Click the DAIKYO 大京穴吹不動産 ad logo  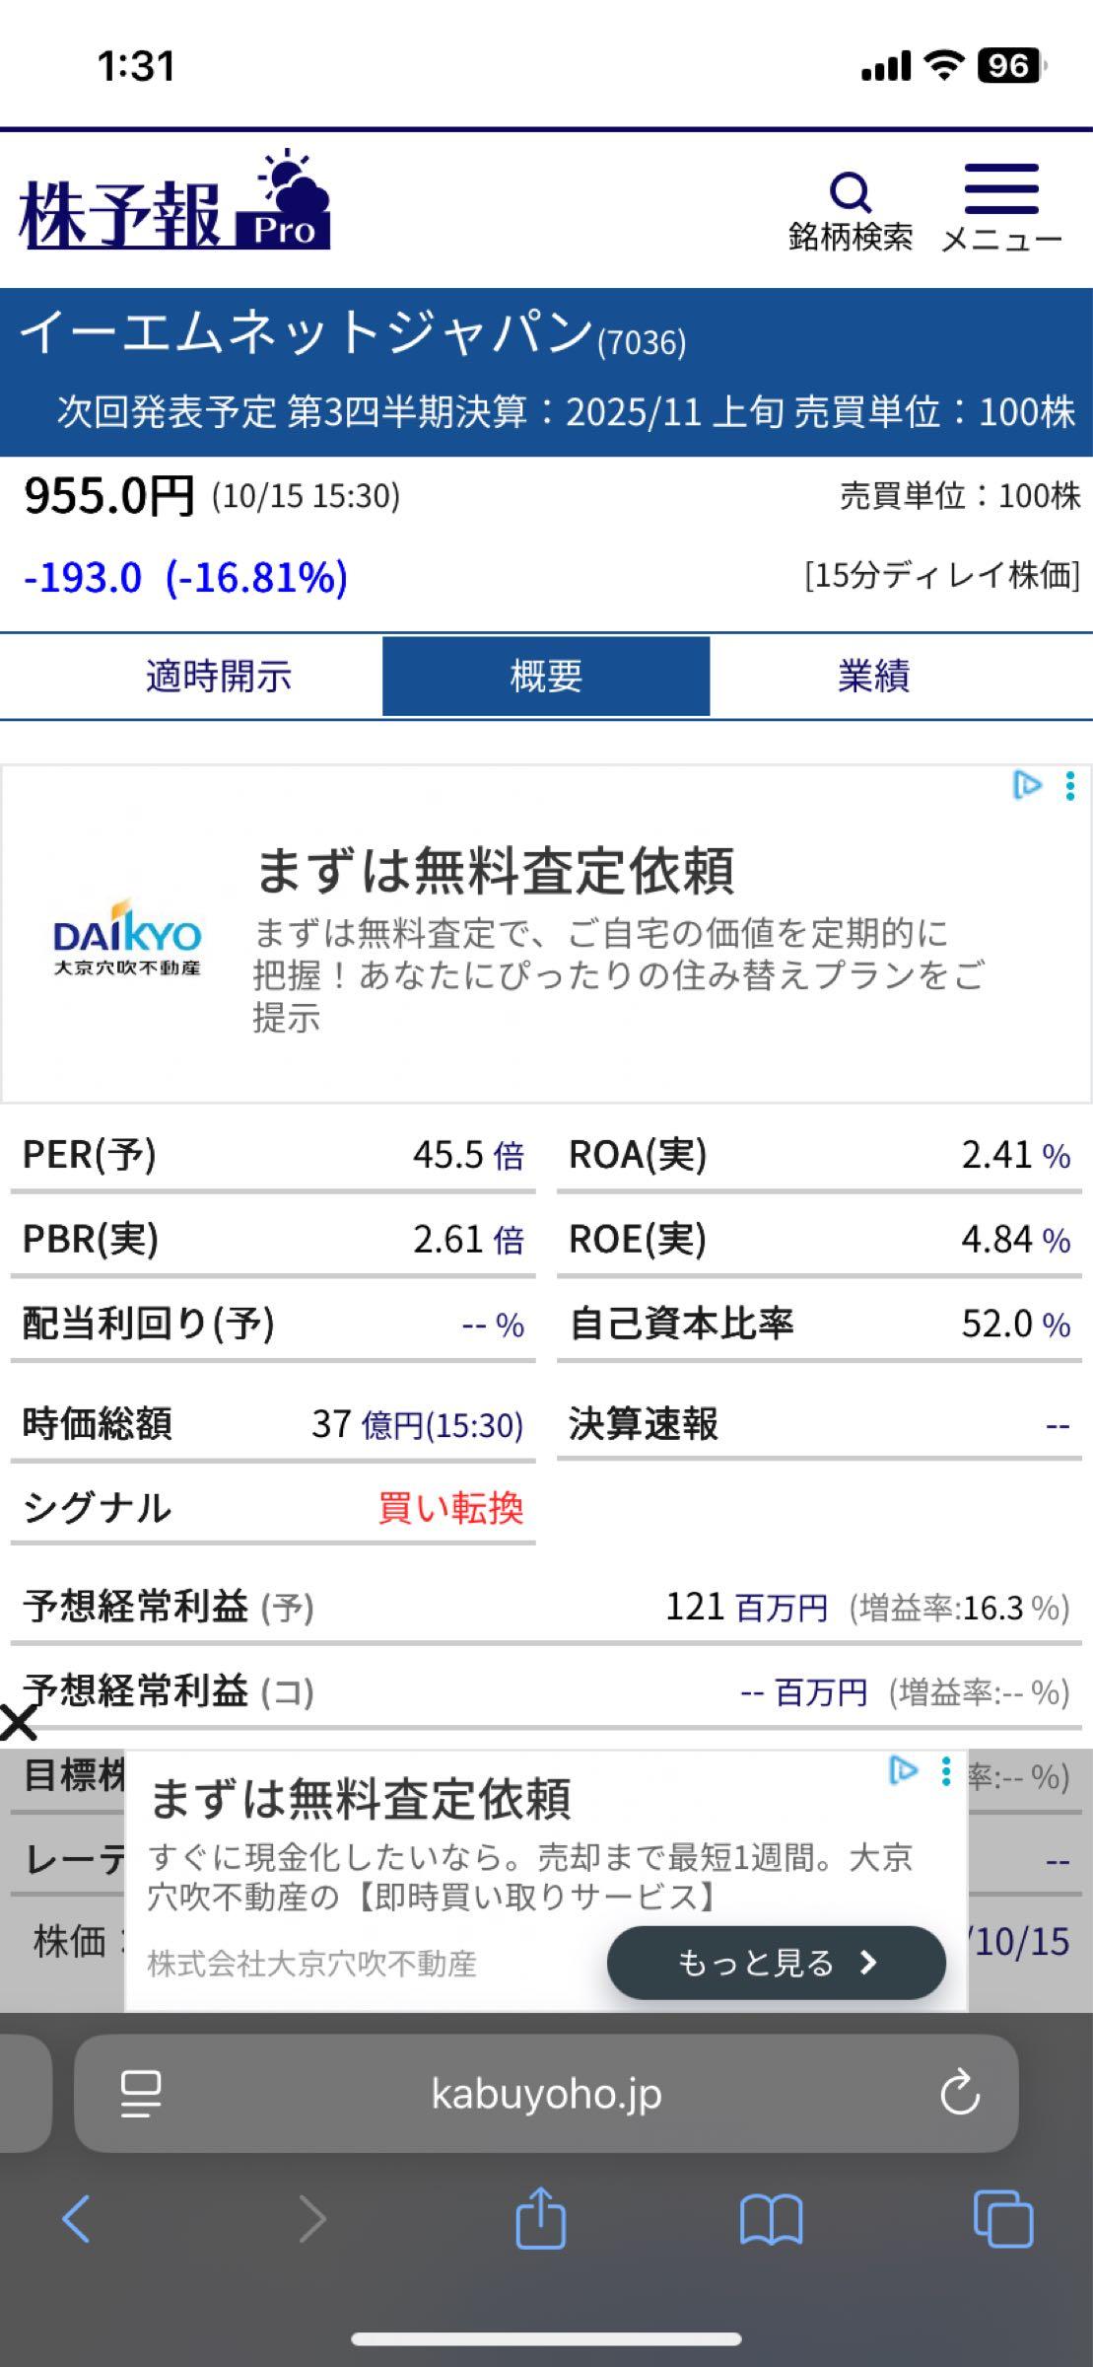pos(128,944)
